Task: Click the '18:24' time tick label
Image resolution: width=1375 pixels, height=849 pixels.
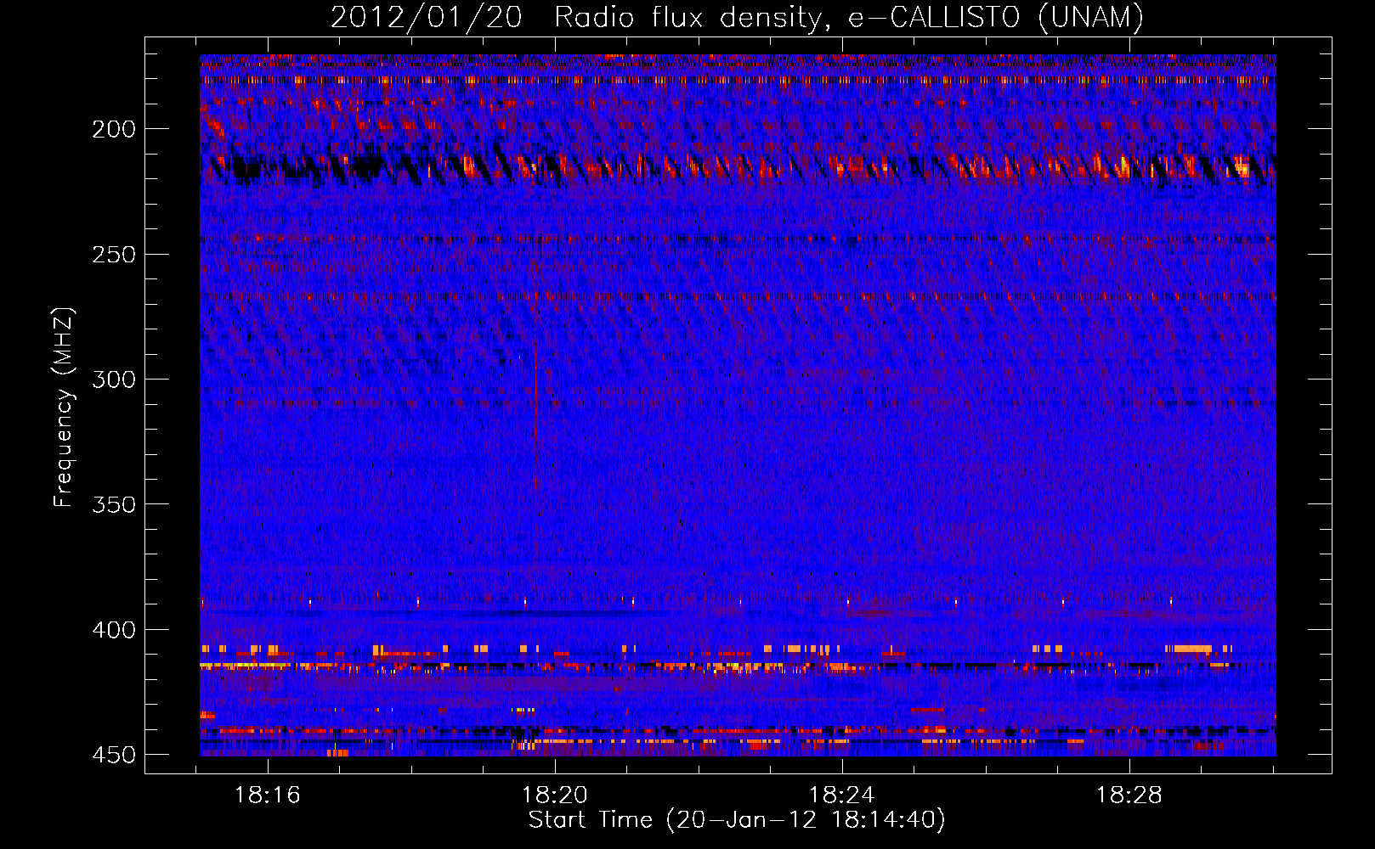Action: point(842,796)
